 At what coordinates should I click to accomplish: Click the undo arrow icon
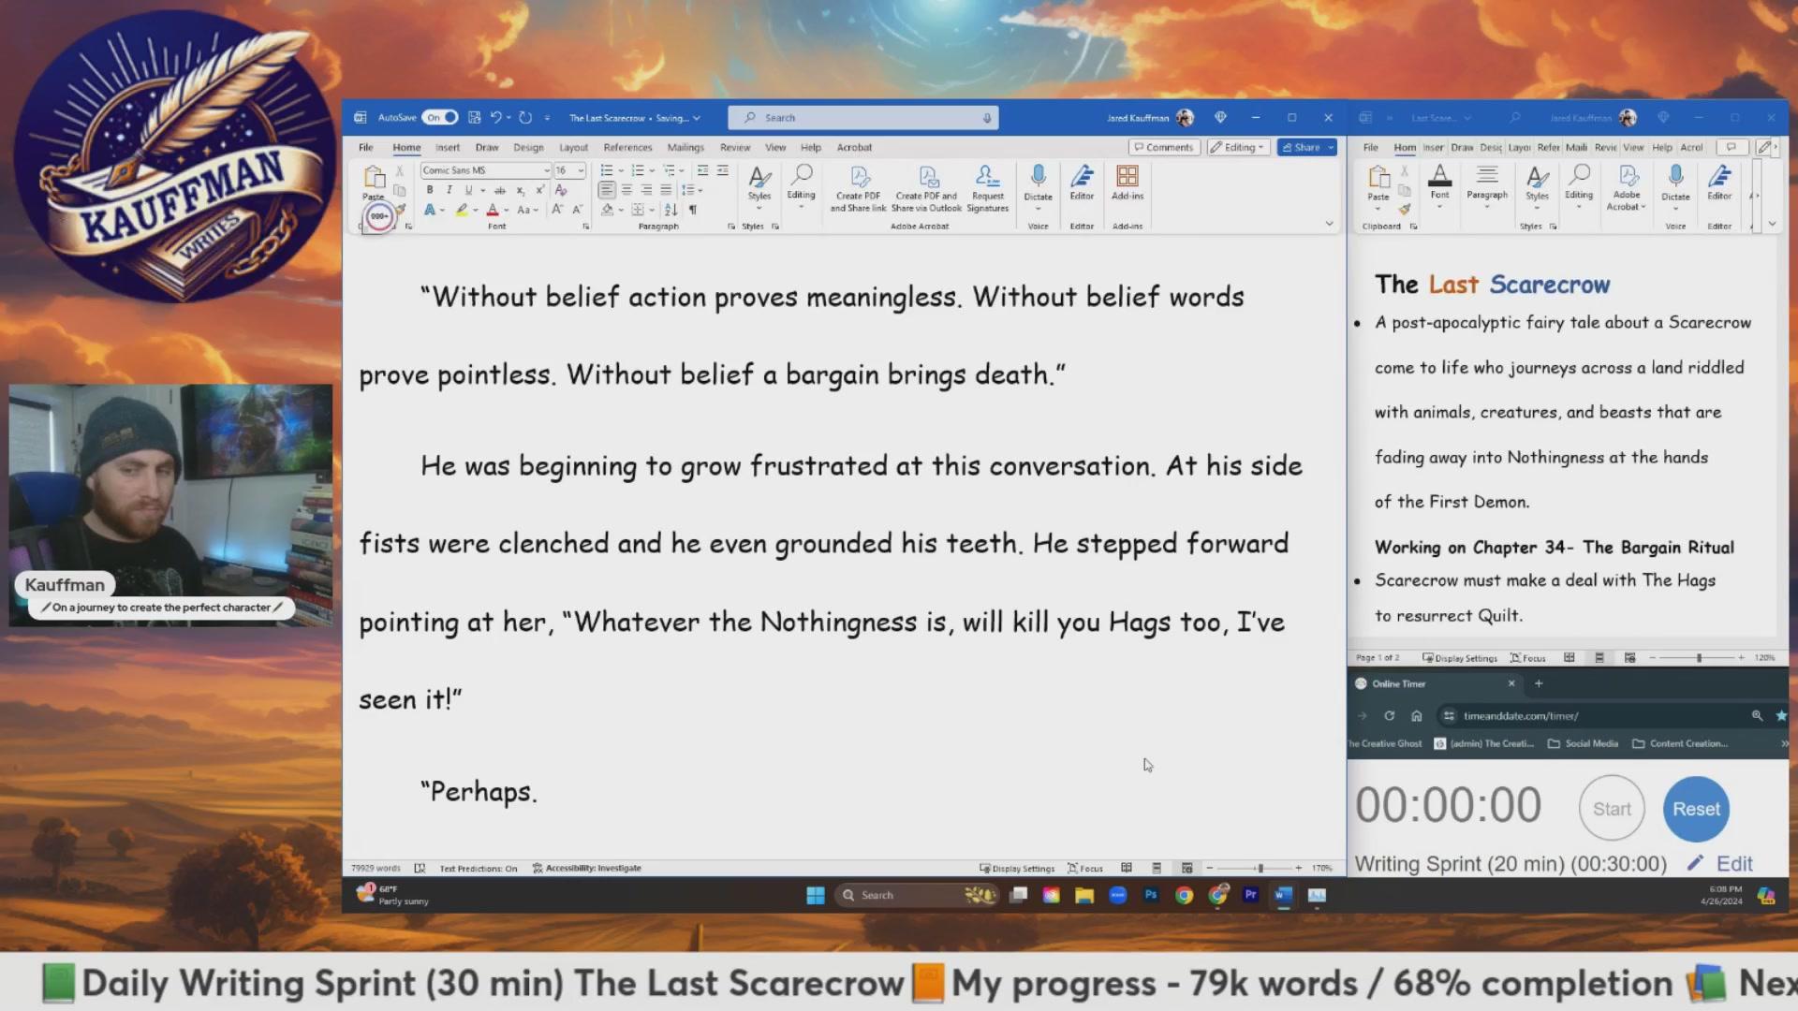pos(496,117)
